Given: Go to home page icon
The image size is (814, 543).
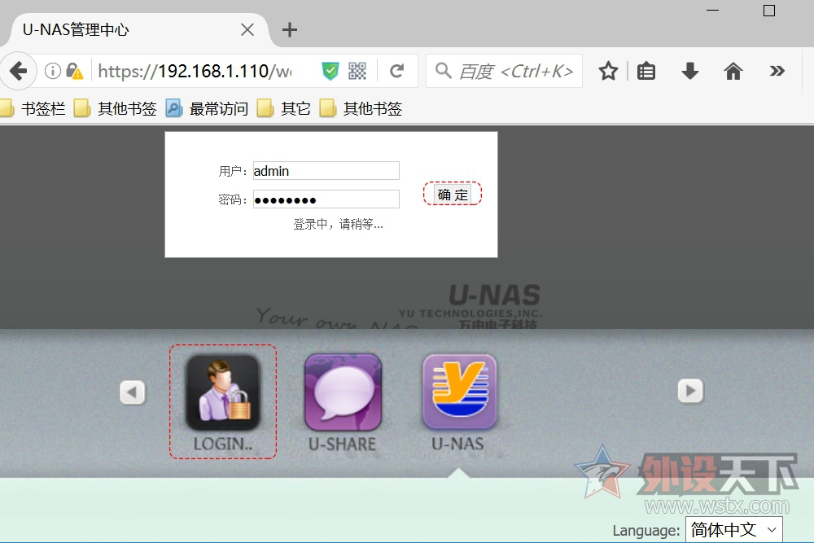Looking at the screenshot, I should tap(733, 71).
